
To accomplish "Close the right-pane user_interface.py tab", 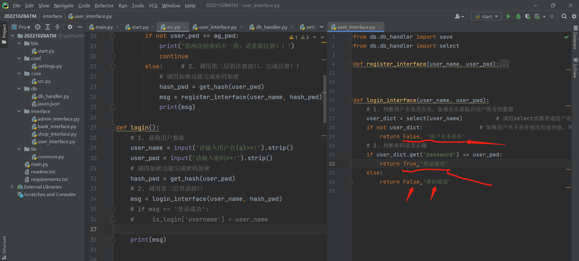I will click(x=379, y=27).
